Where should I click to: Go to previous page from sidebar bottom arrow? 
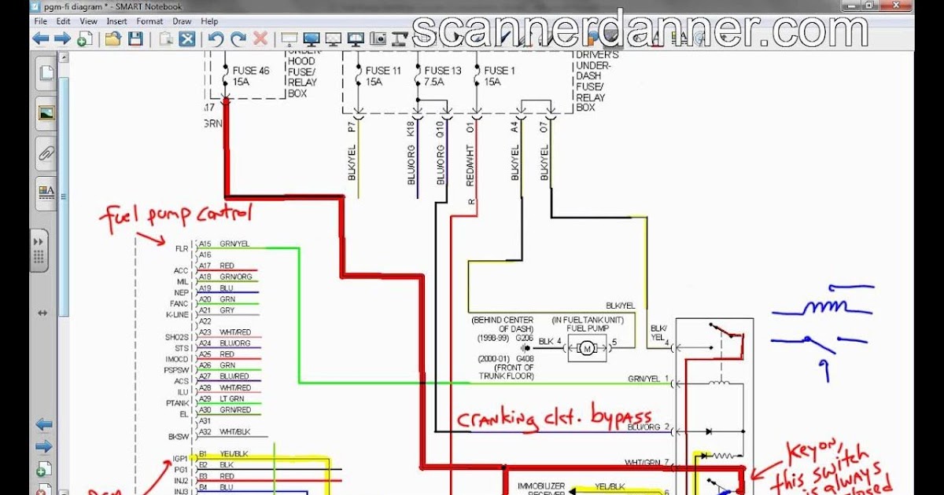pyautogui.click(x=44, y=425)
